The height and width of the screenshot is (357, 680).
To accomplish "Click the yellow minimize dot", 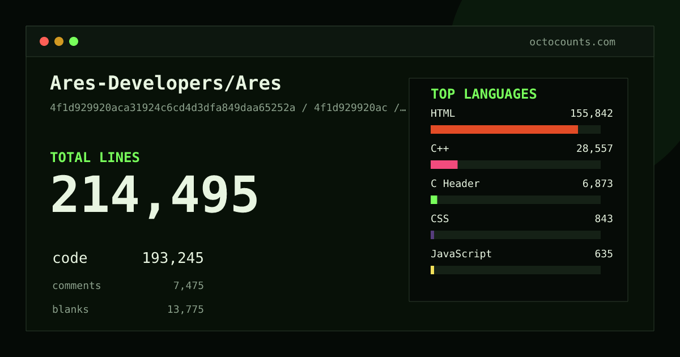I will pyautogui.click(x=59, y=41).
